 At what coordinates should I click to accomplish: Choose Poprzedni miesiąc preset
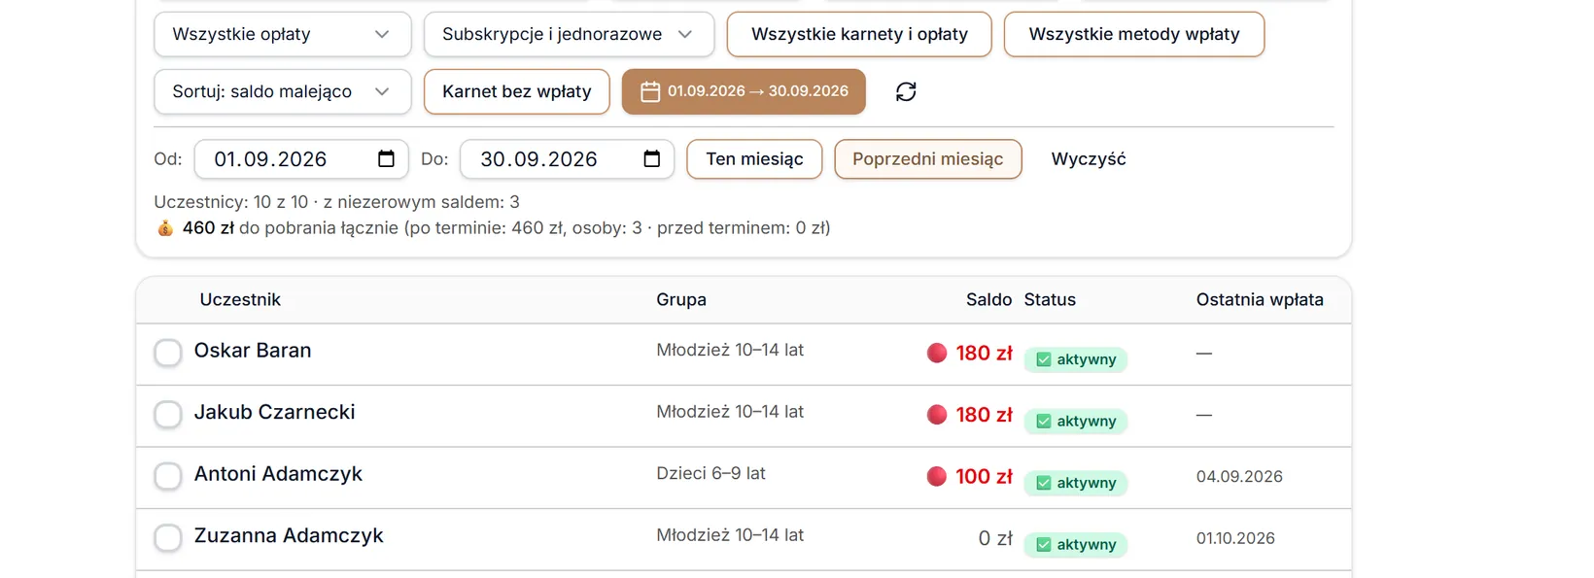pos(928,159)
